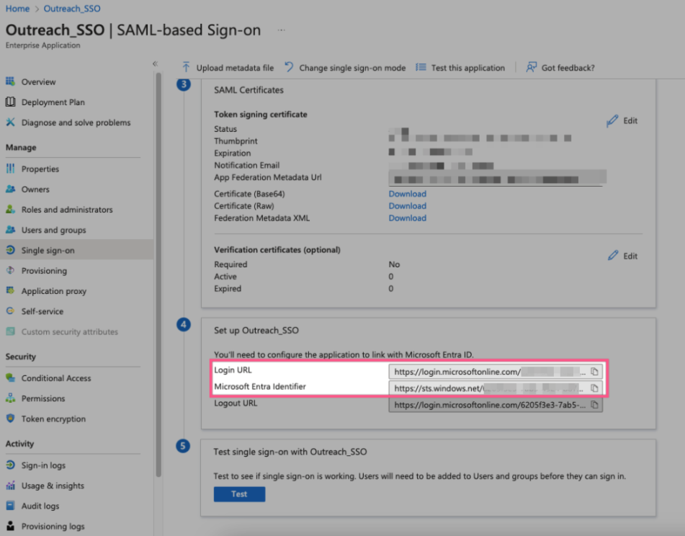Open Application proxy page
The height and width of the screenshot is (536, 685).
click(x=54, y=290)
